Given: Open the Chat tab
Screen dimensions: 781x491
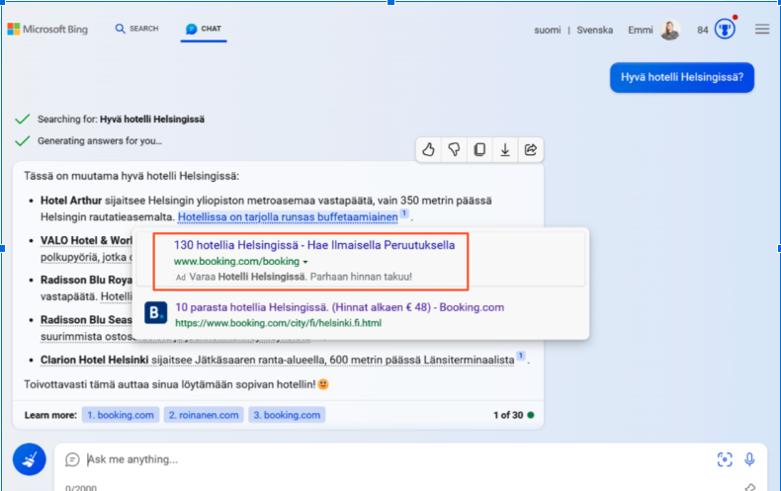Looking at the screenshot, I should [204, 29].
